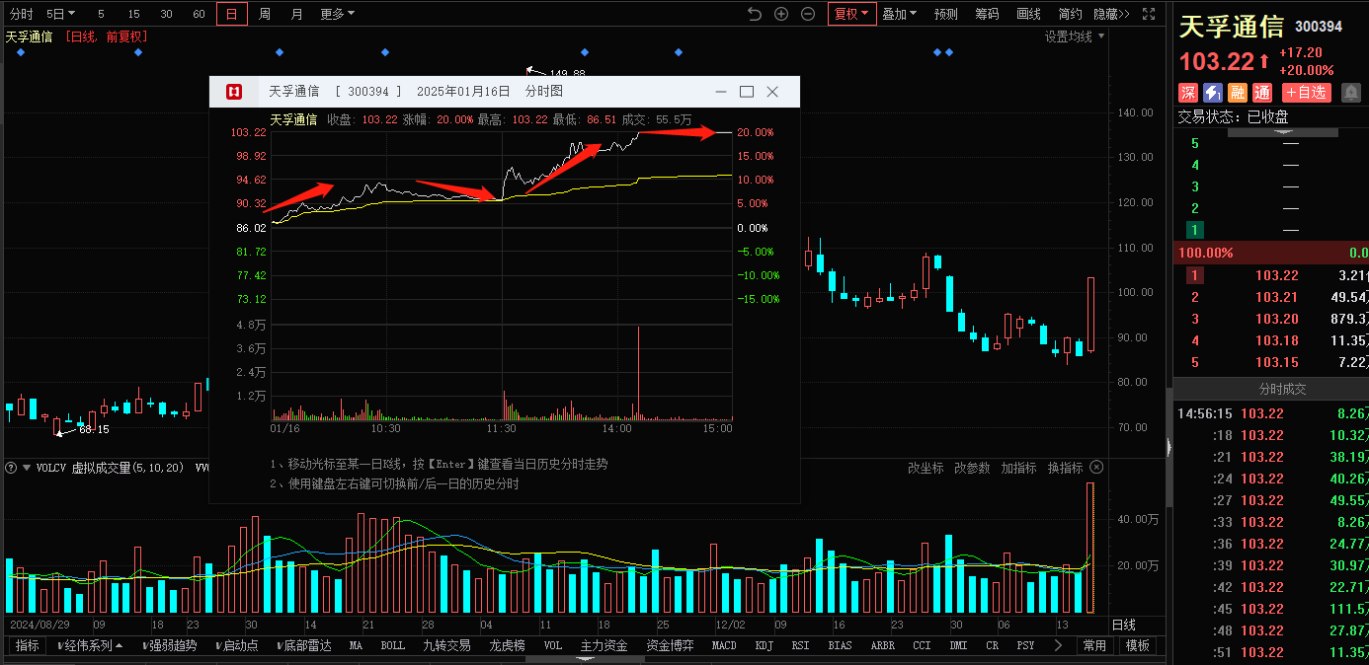Select the 分时 intraday view

[21, 14]
